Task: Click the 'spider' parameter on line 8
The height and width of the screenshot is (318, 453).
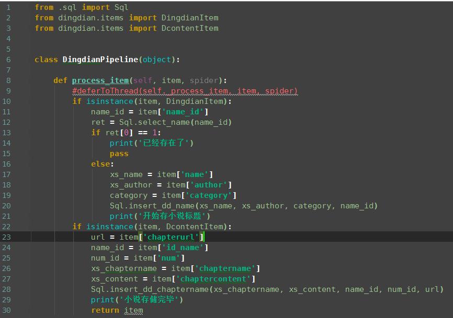Action: 203,80
